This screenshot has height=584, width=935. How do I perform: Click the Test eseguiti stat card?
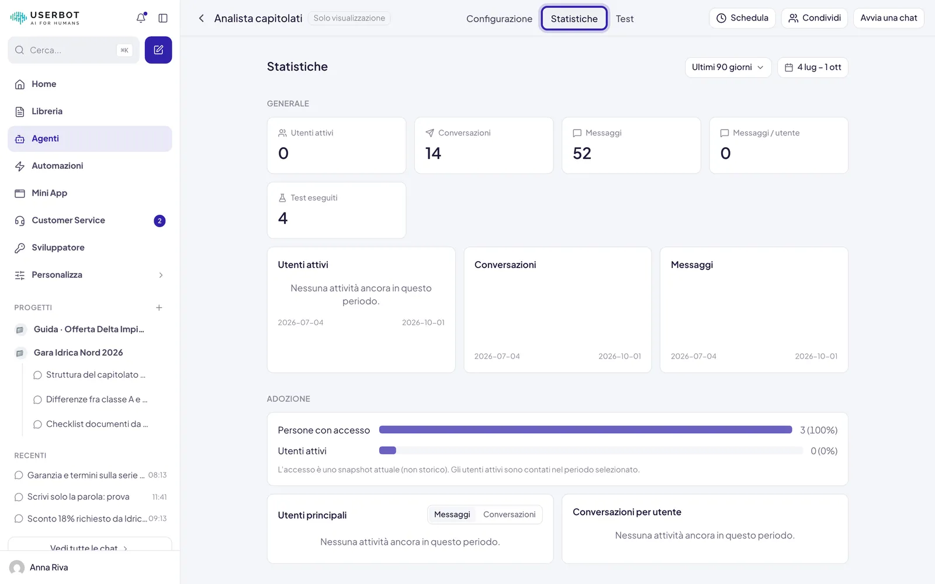337,210
